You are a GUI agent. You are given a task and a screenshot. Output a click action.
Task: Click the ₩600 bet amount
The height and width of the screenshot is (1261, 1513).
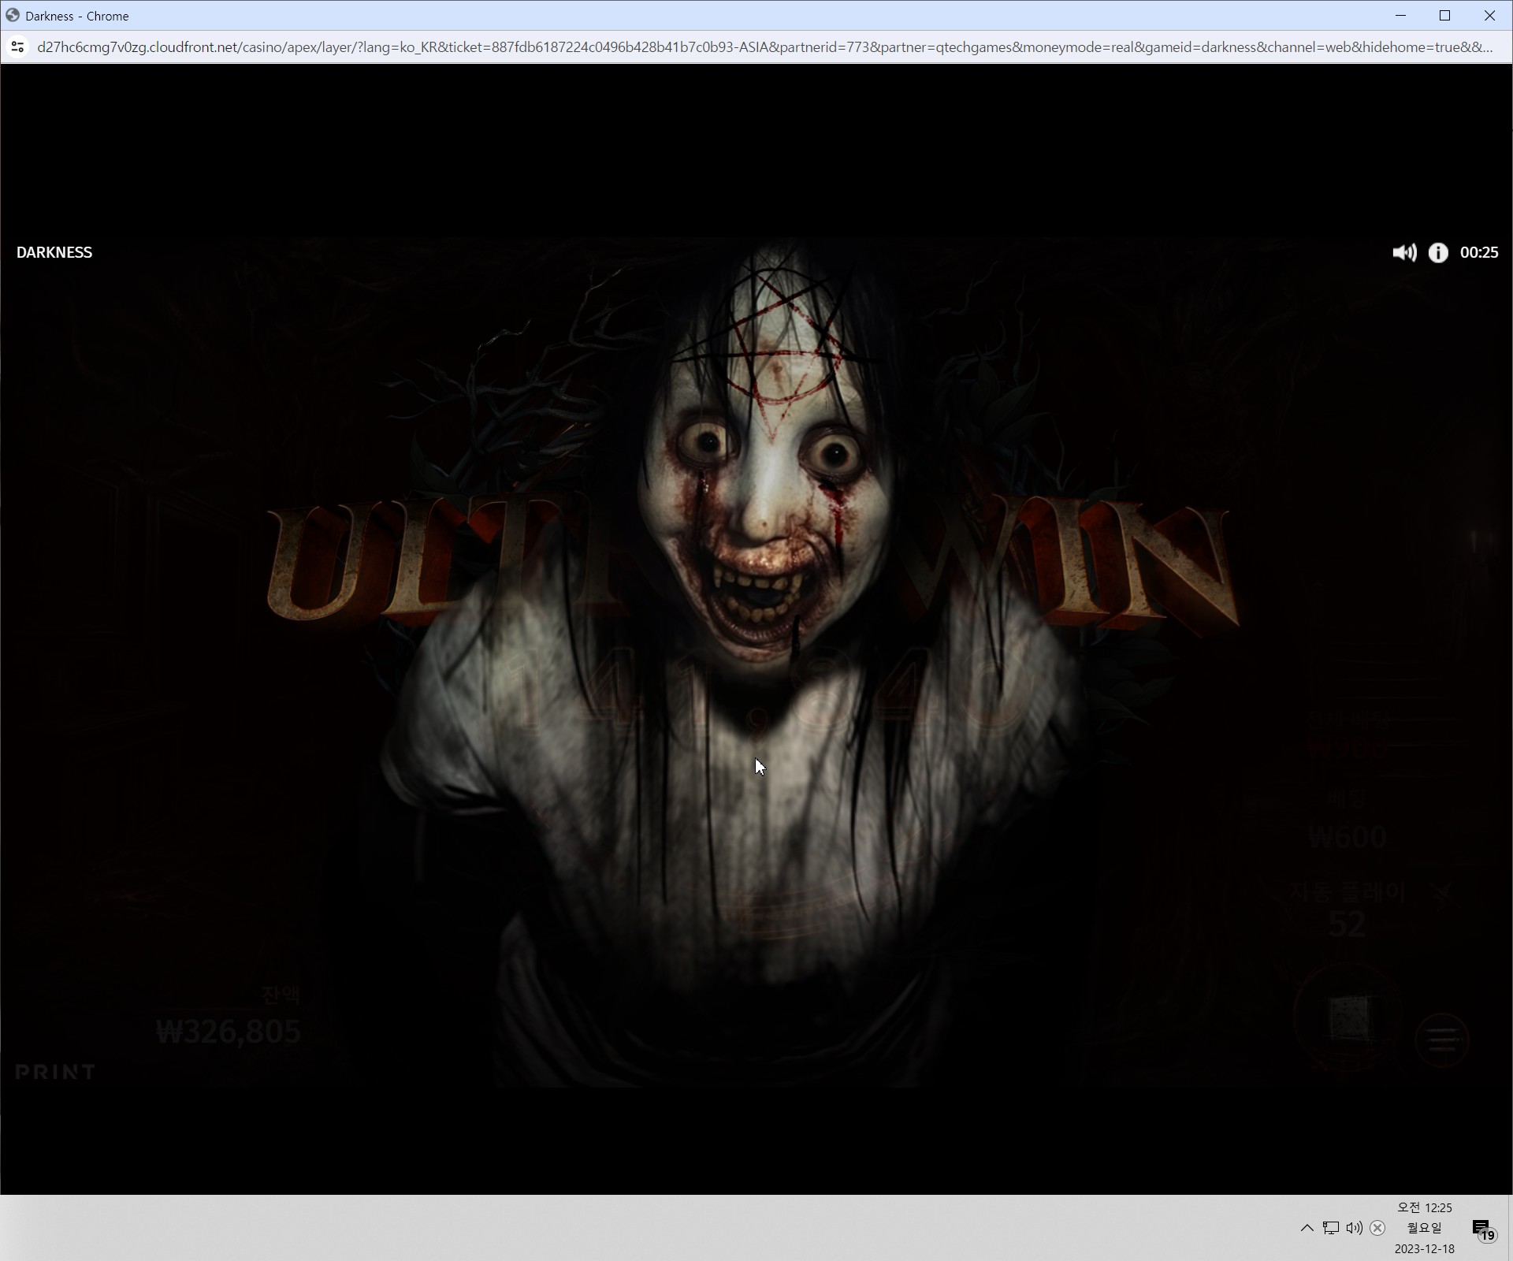[1347, 837]
